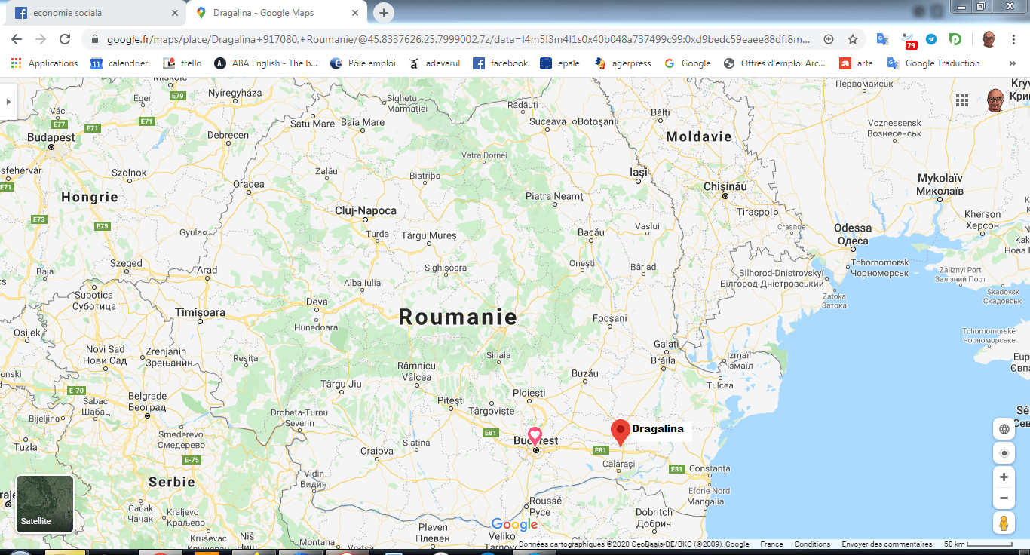The image size is (1030, 555).
Task: Click Envoyer des commentaires link
Action: (x=885, y=544)
